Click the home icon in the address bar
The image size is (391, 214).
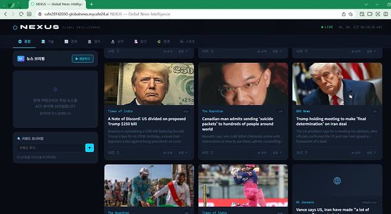40,14
